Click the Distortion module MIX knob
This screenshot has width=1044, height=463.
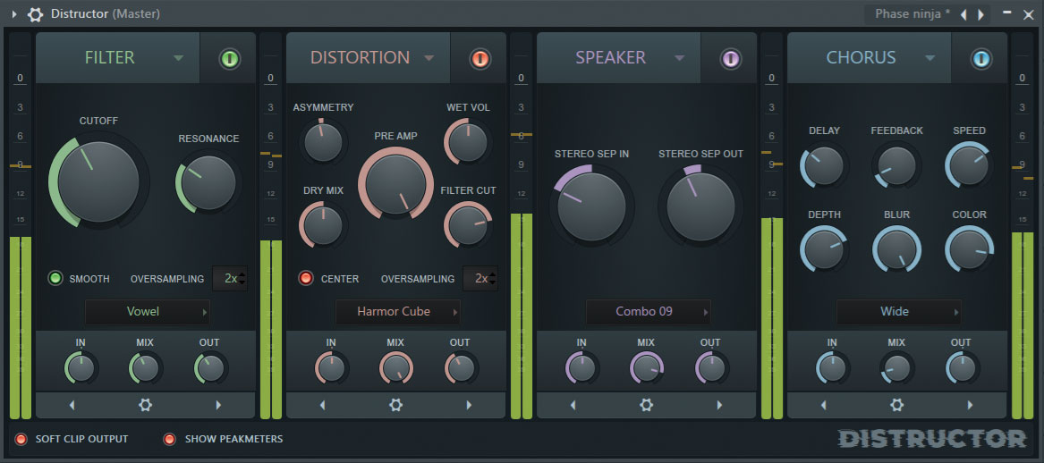(x=396, y=368)
